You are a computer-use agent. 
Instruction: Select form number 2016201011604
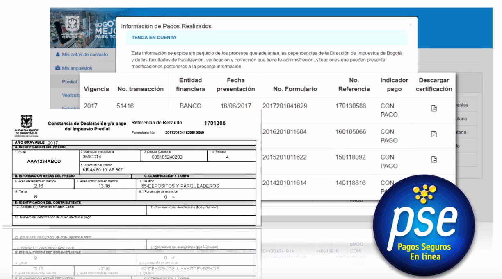(285, 132)
